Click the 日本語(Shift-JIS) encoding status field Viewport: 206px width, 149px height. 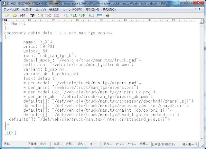tap(166, 144)
